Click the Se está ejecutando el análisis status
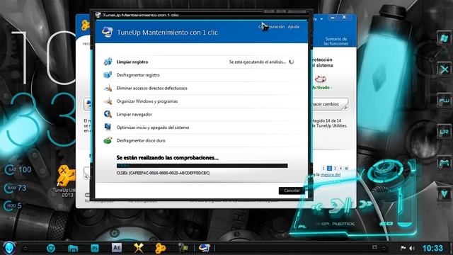This screenshot has width=453, height=255. [x=258, y=62]
